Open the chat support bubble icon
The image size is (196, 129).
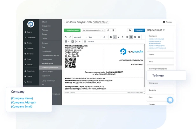coord(170,100)
